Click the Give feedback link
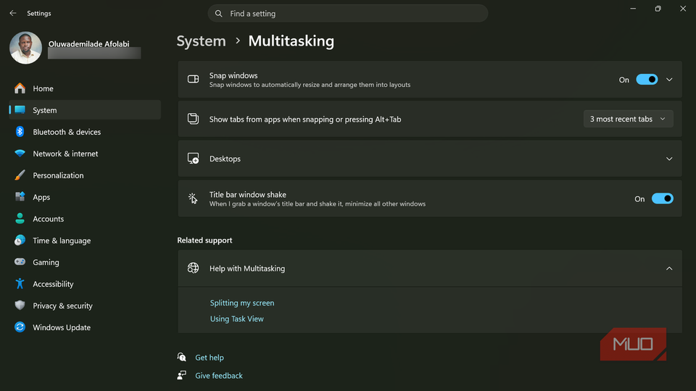The width and height of the screenshot is (696, 391). click(219, 376)
